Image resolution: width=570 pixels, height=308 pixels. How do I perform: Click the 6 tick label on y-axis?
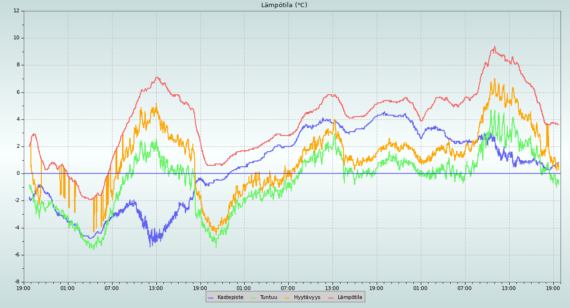[18, 92]
